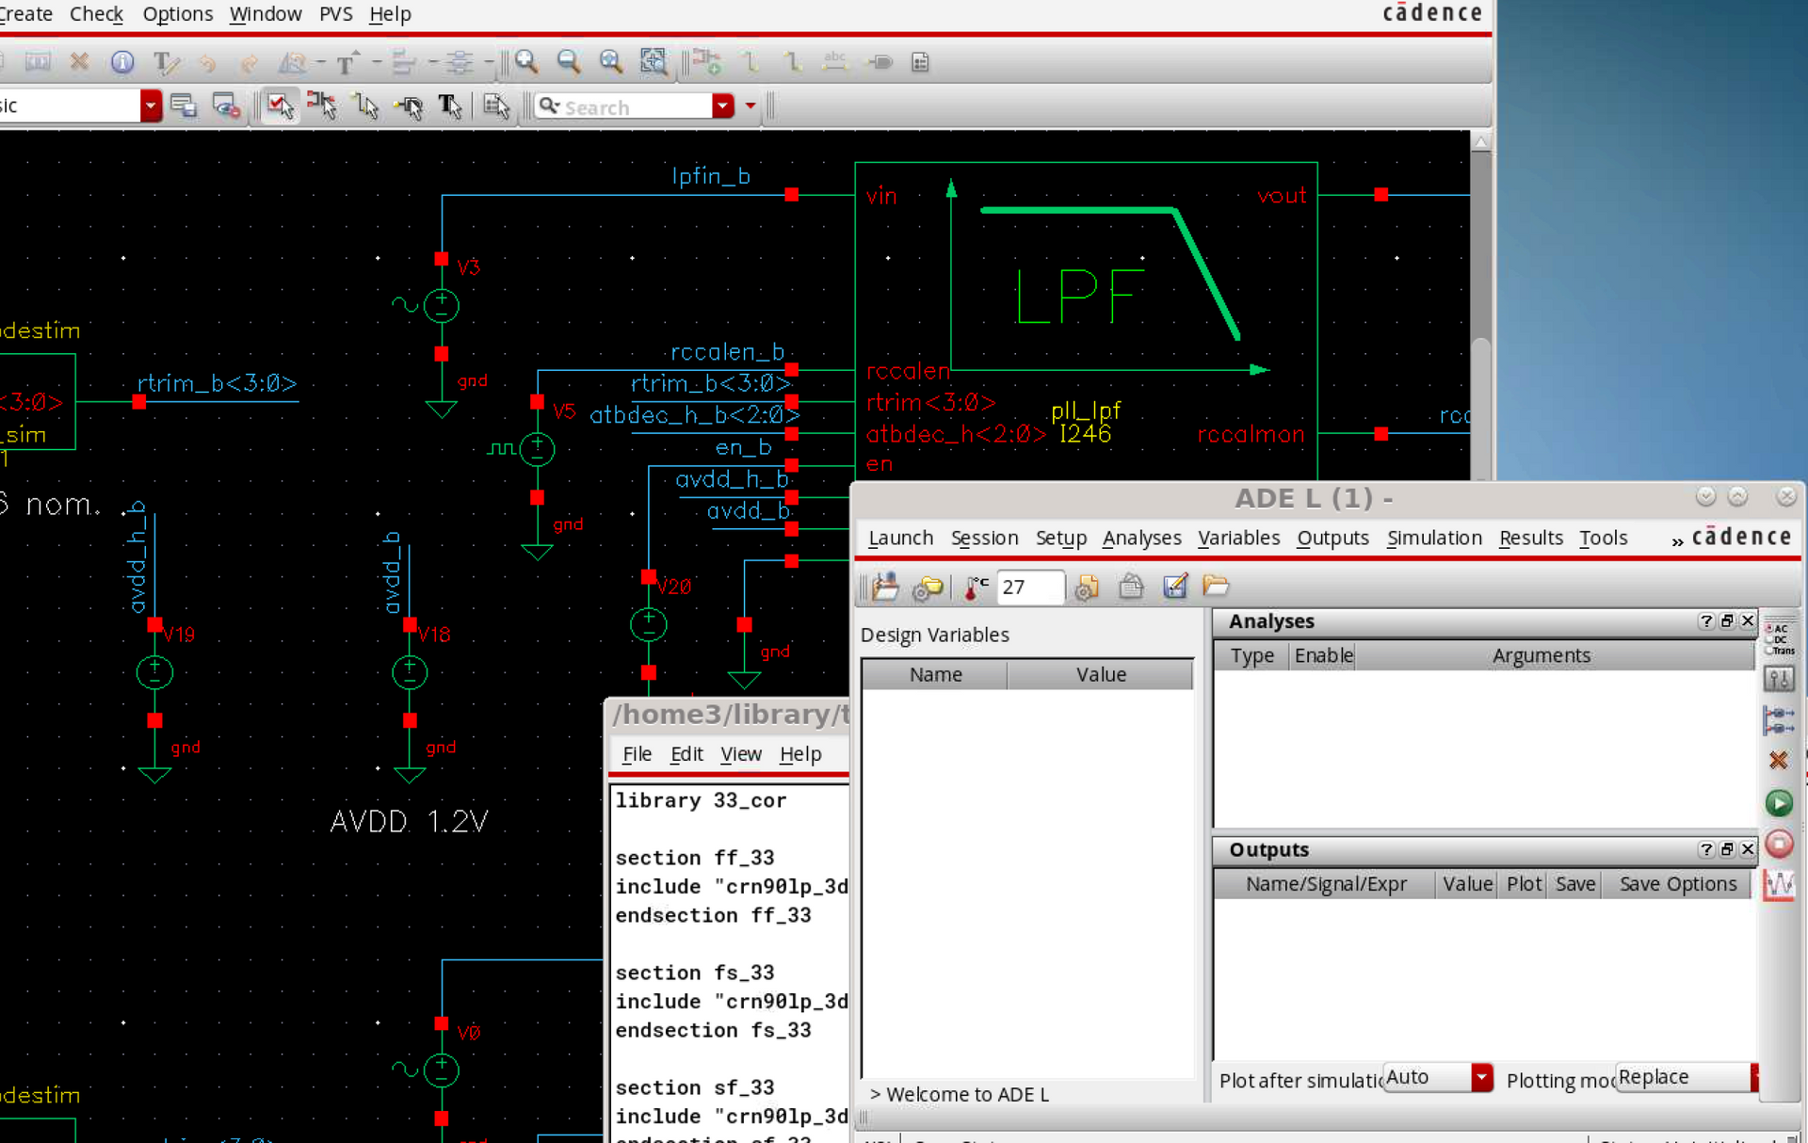Click the cellview properties sheet icon
1808x1143 pixels.
[x=921, y=62]
